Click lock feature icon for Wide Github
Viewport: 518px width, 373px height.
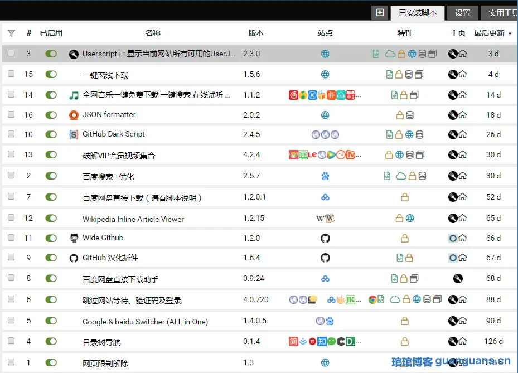[405, 238]
